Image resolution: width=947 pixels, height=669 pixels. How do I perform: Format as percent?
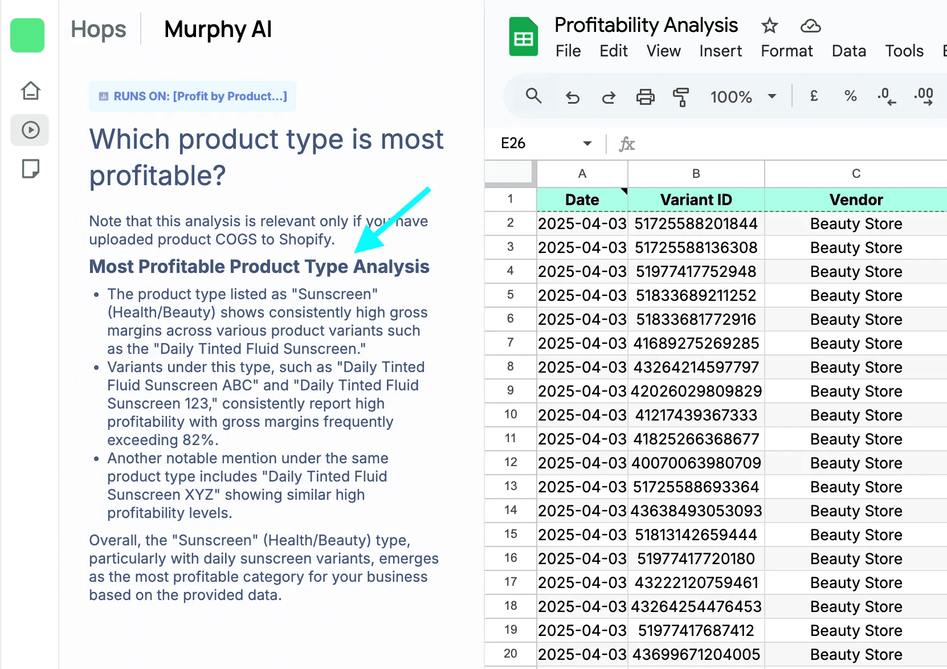tap(851, 96)
